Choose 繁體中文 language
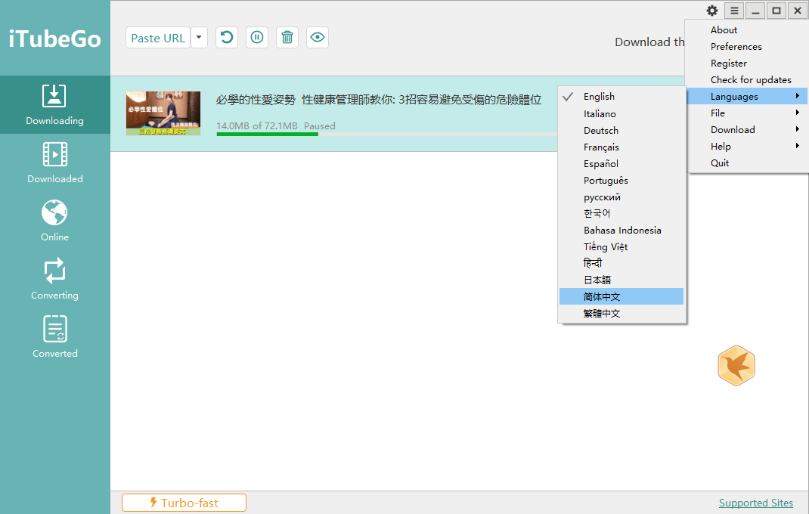This screenshot has height=514, width=809. coord(621,313)
